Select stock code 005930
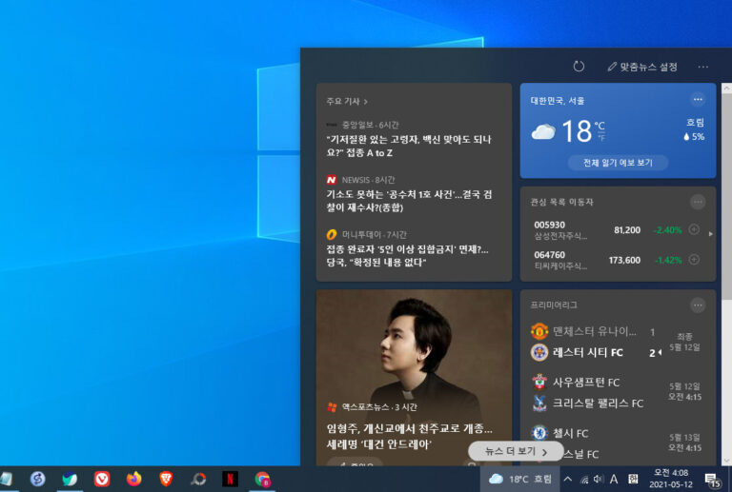 [549, 225]
